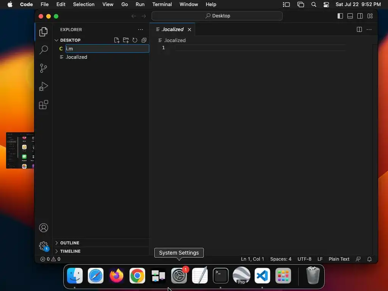Viewport: 388px width, 291px height.
Task: Click the New Folder icon in Explorer
Action: click(x=126, y=40)
